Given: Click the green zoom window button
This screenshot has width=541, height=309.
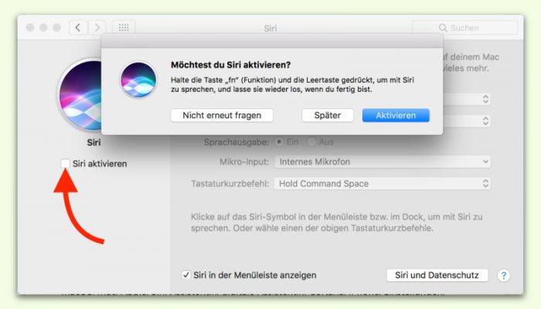Looking at the screenshot, I should click(x=56, y=28).
